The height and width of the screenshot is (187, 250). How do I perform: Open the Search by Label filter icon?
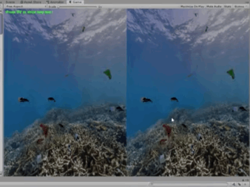239,184
